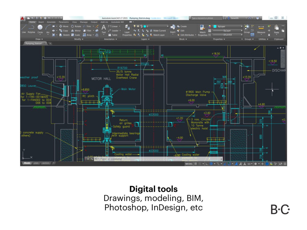Screen dimensions: 307x230
Task: Select the Polyline tool
Action: coord(31,29)
